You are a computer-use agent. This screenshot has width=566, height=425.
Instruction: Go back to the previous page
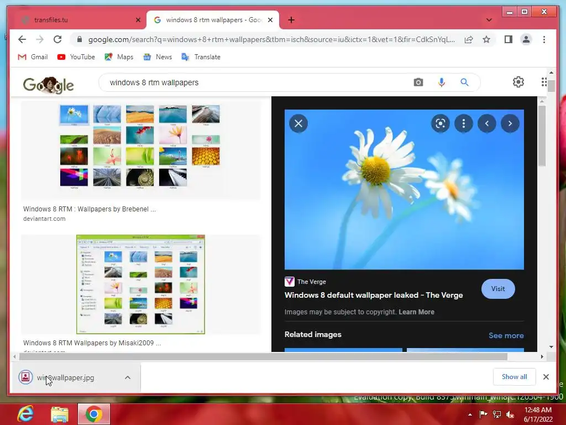click(22, 39)
